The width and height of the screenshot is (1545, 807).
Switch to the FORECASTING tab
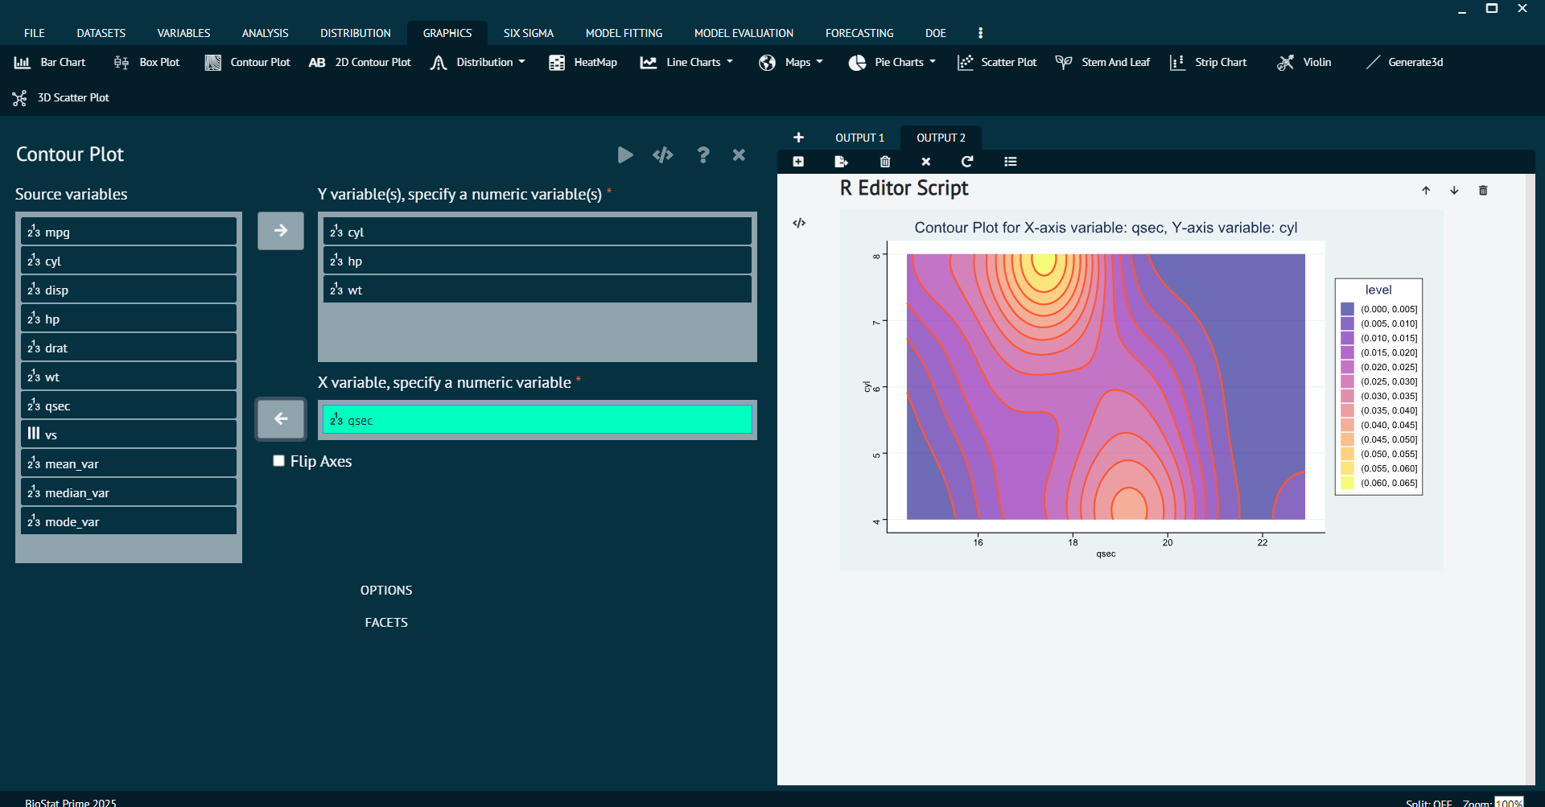[859, 33]
